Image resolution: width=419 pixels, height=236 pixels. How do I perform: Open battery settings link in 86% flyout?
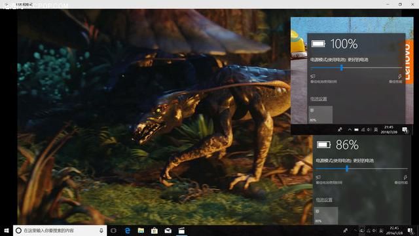coord(324,200)
